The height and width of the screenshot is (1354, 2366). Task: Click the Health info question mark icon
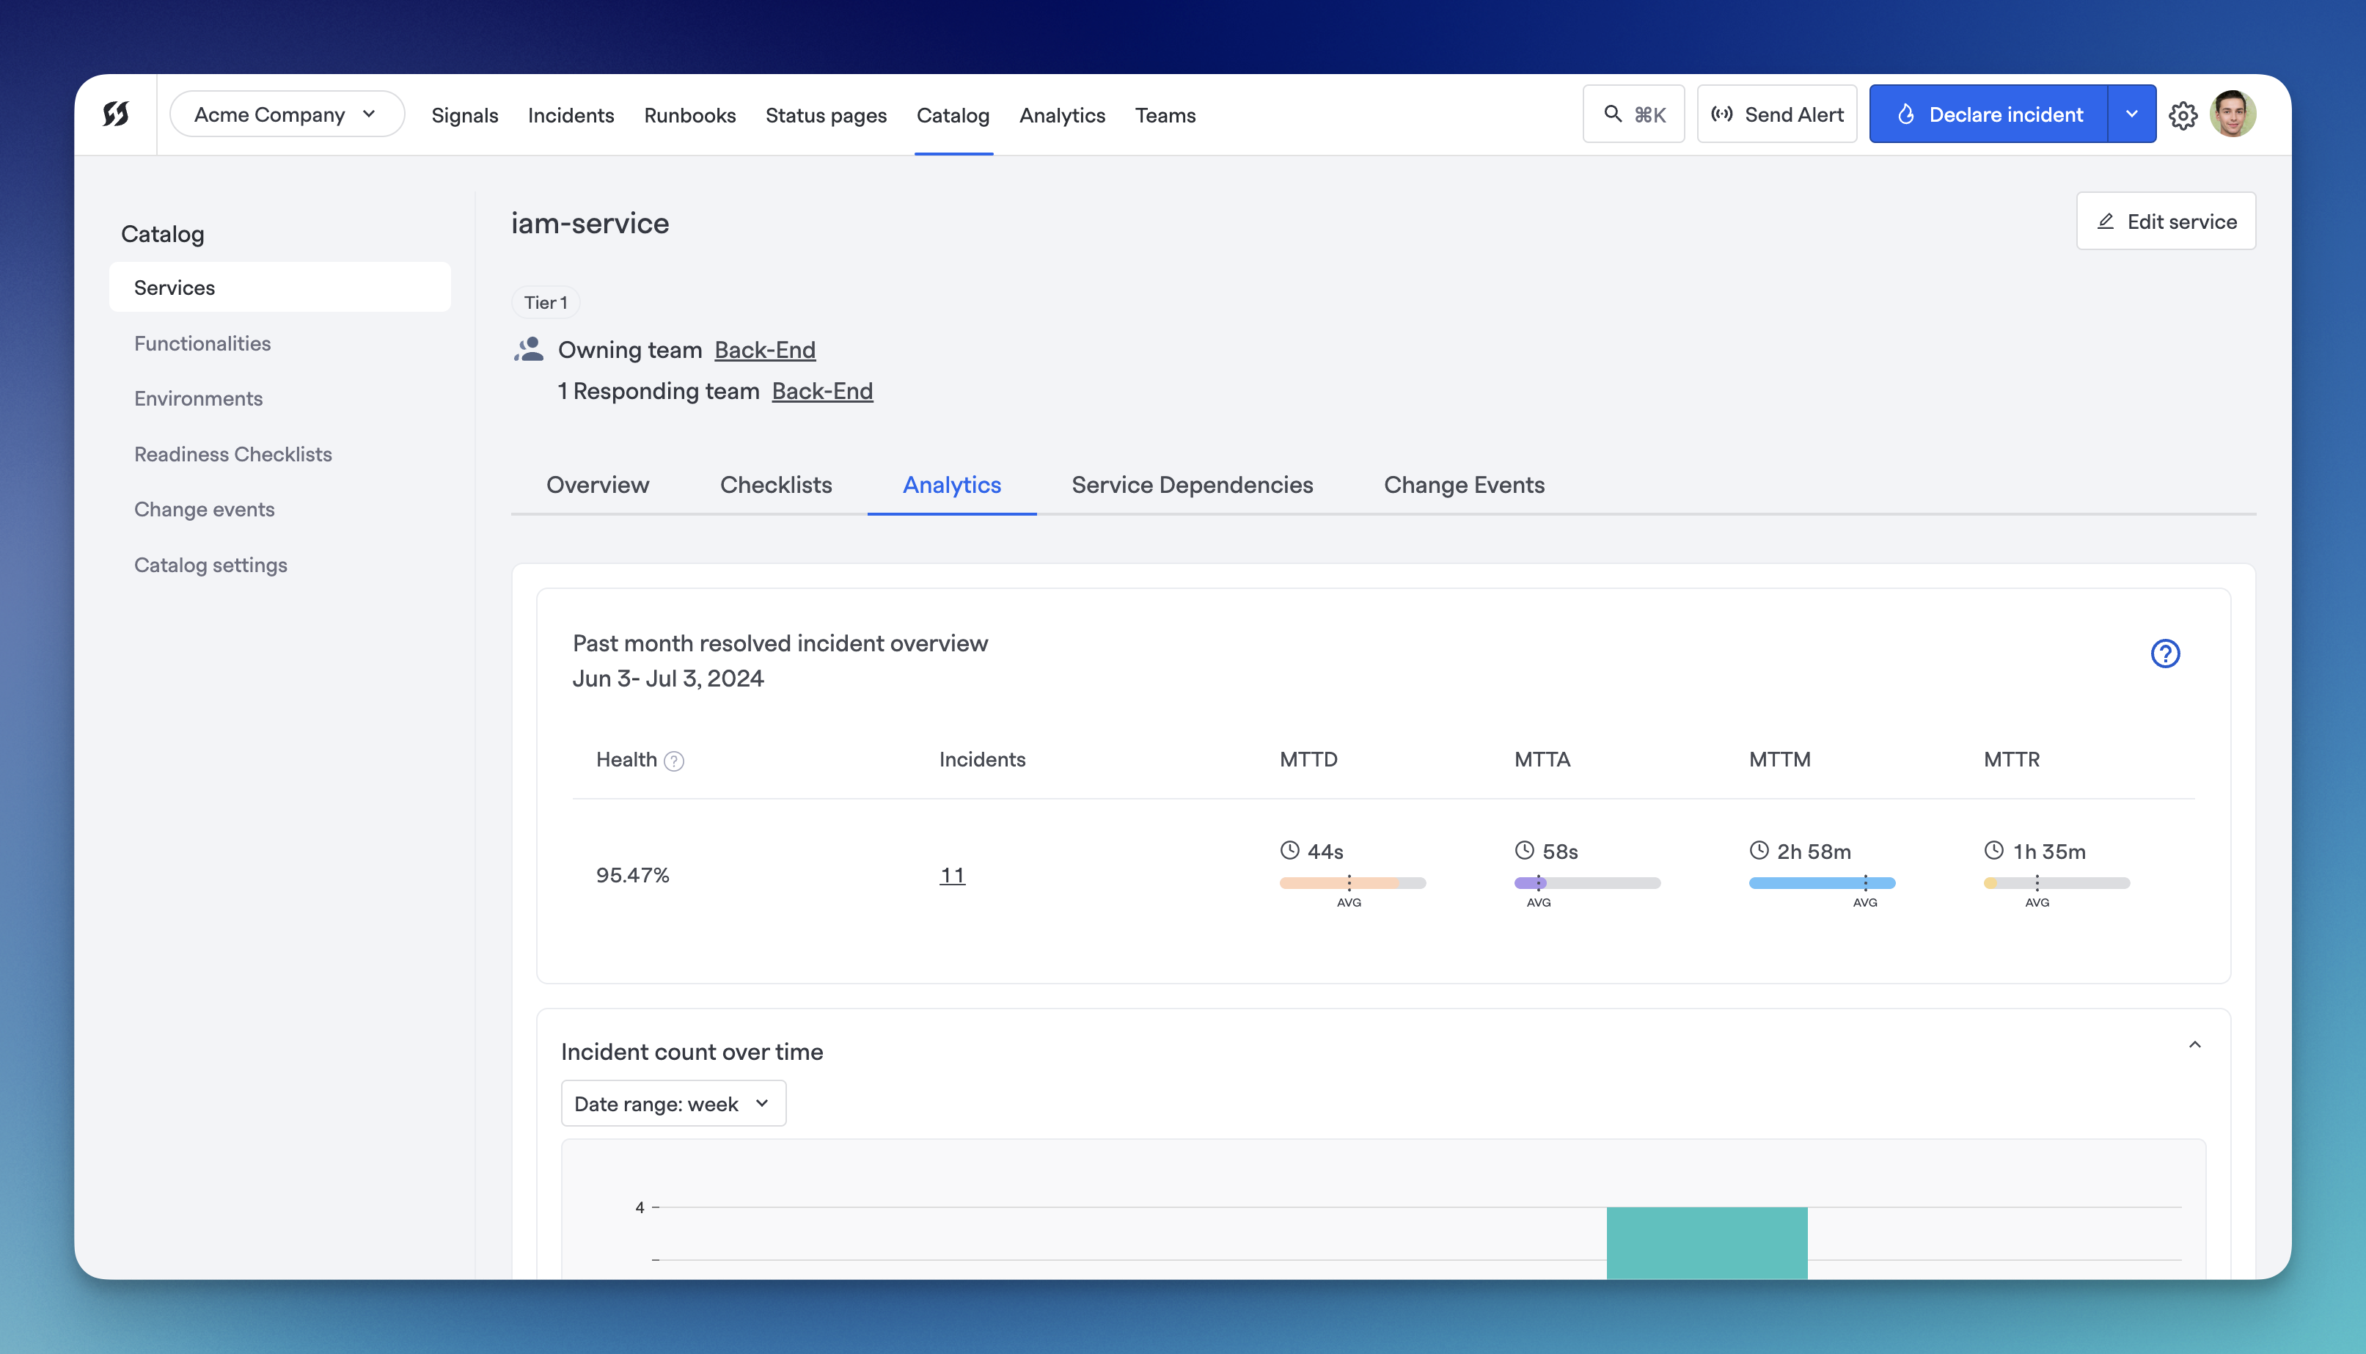tap(674, 761)
